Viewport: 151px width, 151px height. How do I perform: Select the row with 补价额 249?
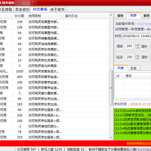click(x=55, y=121)
